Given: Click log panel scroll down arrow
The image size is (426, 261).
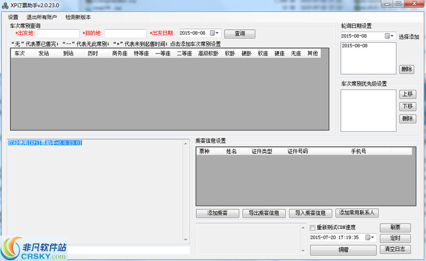Looking at the screenshot, I should [186, 240].
